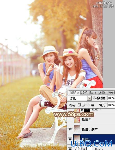
Task: Select the 图层 3 layer thumbnail
Action: tap(77, 110)
